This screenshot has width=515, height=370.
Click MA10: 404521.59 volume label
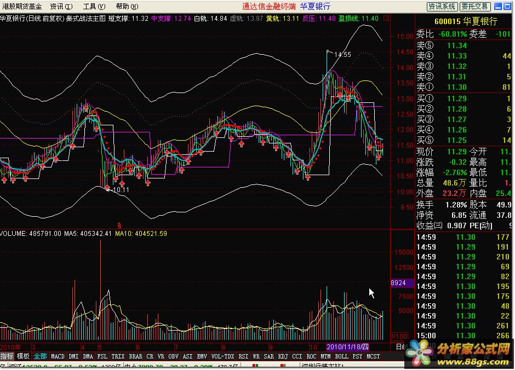click(x=141, y=234)
